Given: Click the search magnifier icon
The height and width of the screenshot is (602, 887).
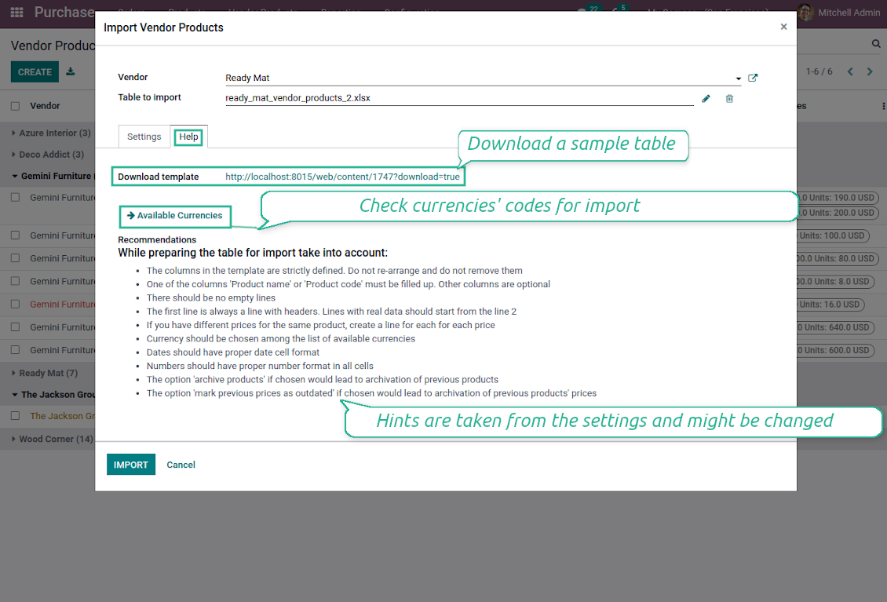Looking at the screenshot, I should pos(876,44).
